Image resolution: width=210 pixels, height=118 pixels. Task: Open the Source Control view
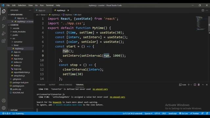[x=4, y=26]
